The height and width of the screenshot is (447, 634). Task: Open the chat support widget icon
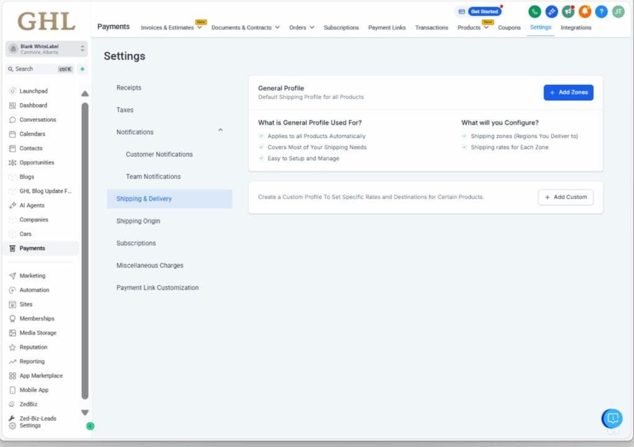(612, 419)
